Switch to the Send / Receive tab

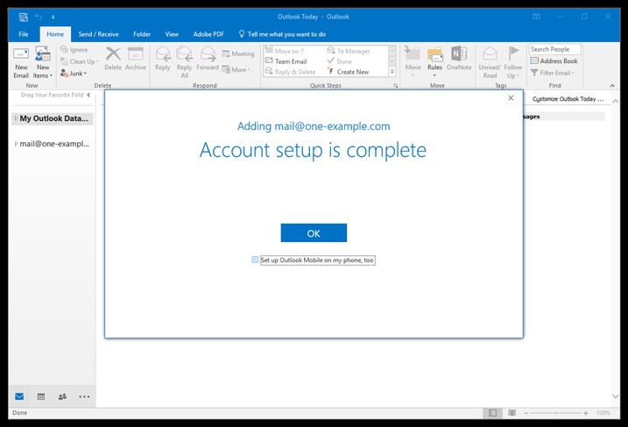tap(98, 34)
